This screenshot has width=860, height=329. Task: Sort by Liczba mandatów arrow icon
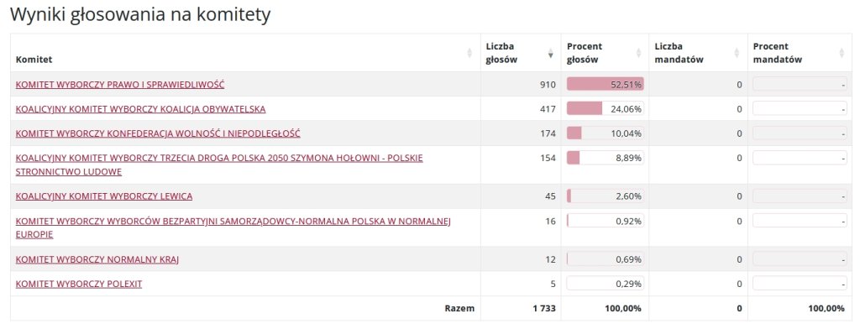click(x=737, y=53)
